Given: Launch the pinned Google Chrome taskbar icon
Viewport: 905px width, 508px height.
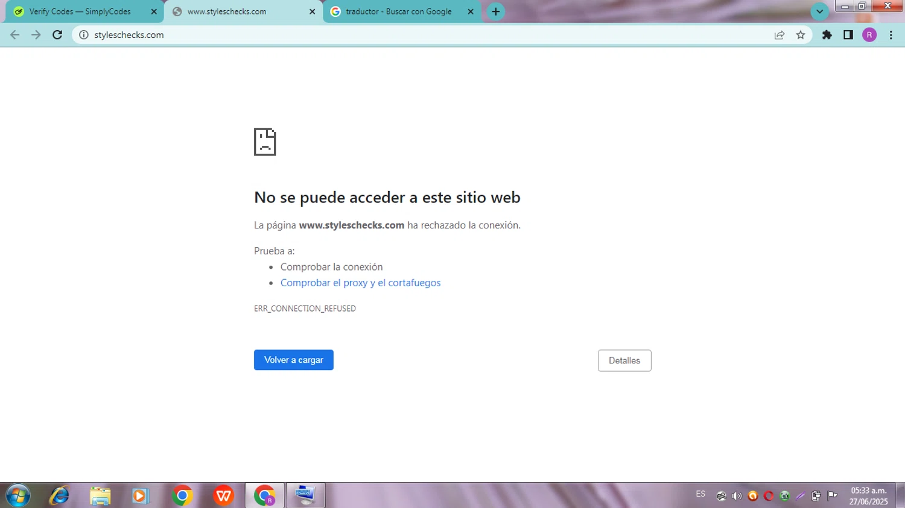Looking at the screenshot, I should coord(182,495).
